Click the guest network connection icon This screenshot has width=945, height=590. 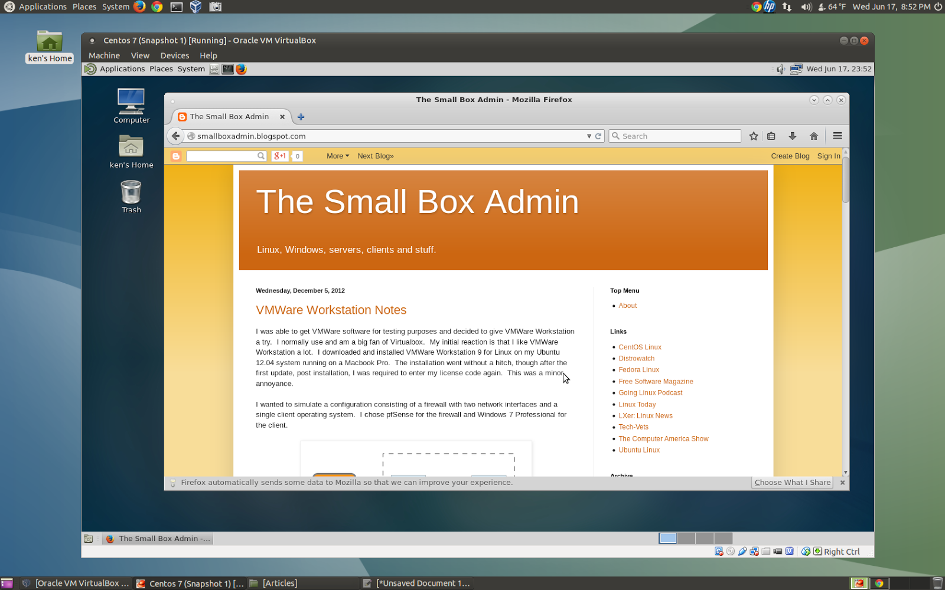pyautogui.click(x=796, y=69)
